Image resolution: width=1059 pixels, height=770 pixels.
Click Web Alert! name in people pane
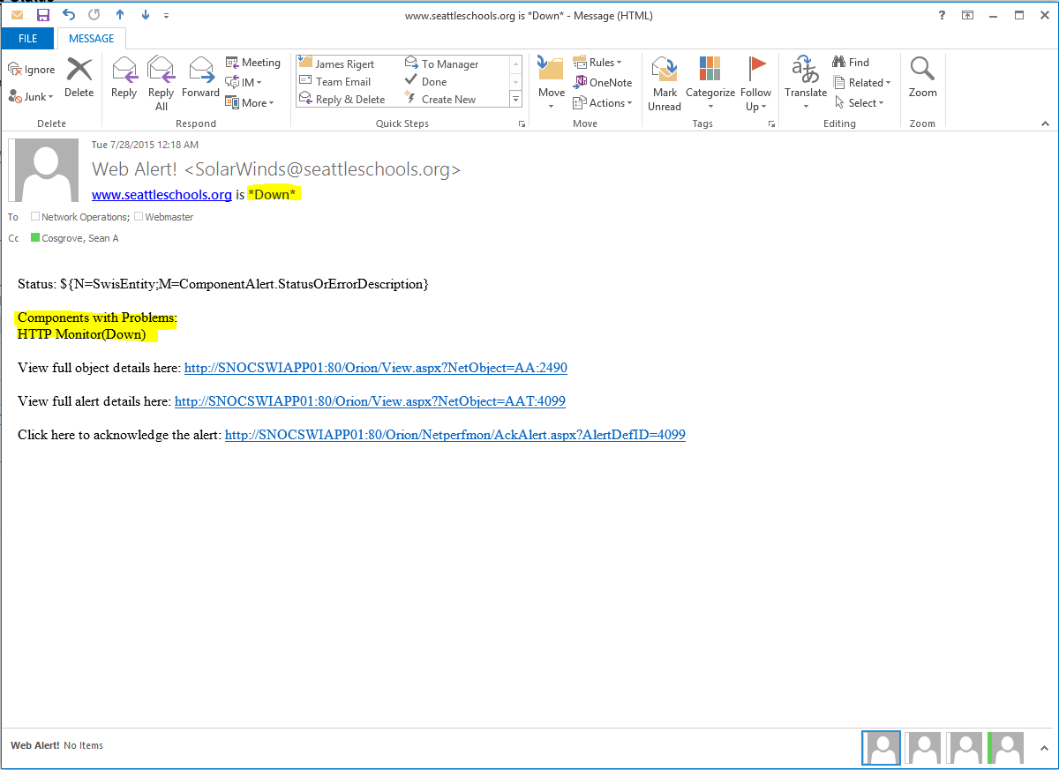pos(35,746)
